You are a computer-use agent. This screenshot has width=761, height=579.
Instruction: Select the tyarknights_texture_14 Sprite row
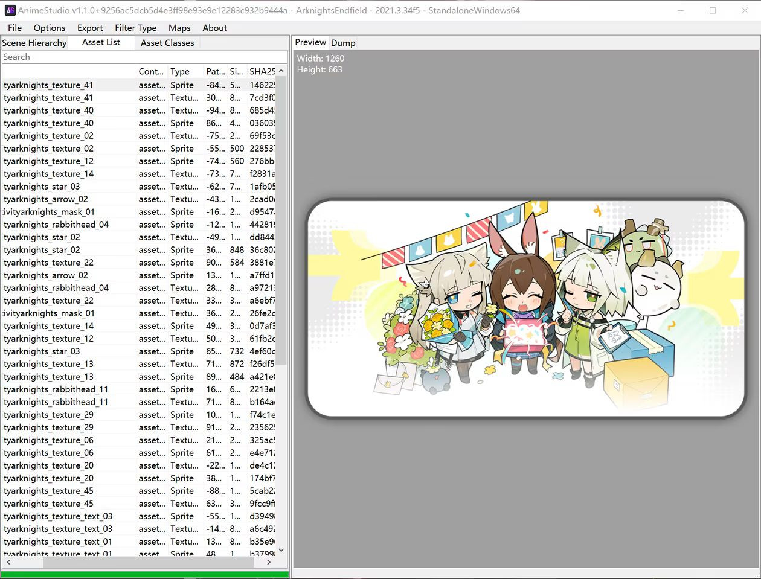tap(139, 326)
